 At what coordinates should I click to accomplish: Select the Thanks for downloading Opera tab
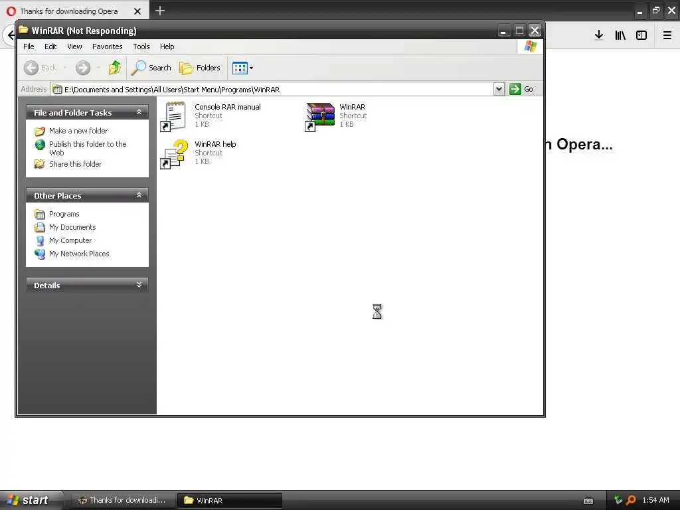74,11
